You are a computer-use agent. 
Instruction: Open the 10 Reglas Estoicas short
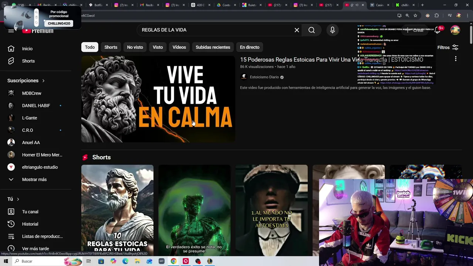[117, 210]
